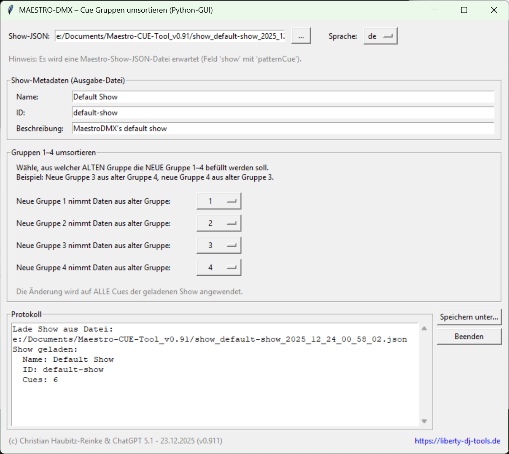Open the Neue Gruppe 3 source dropdown
The height and width of the screenshot is (454, 509).
(218, 245)
